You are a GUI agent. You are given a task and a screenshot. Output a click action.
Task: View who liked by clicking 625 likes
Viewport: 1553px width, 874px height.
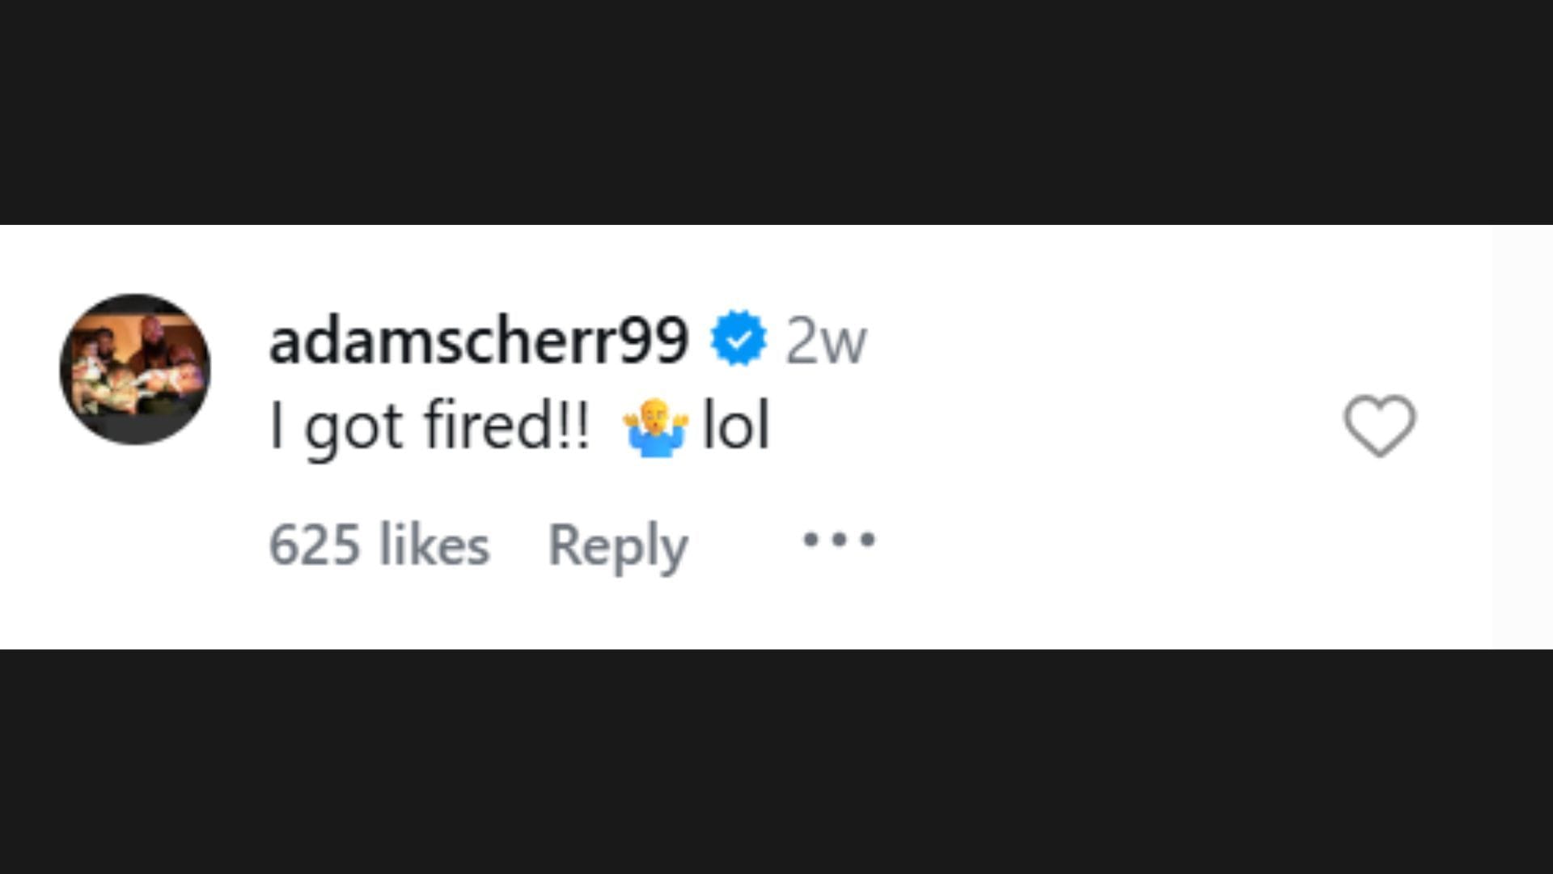click(379, 544)
